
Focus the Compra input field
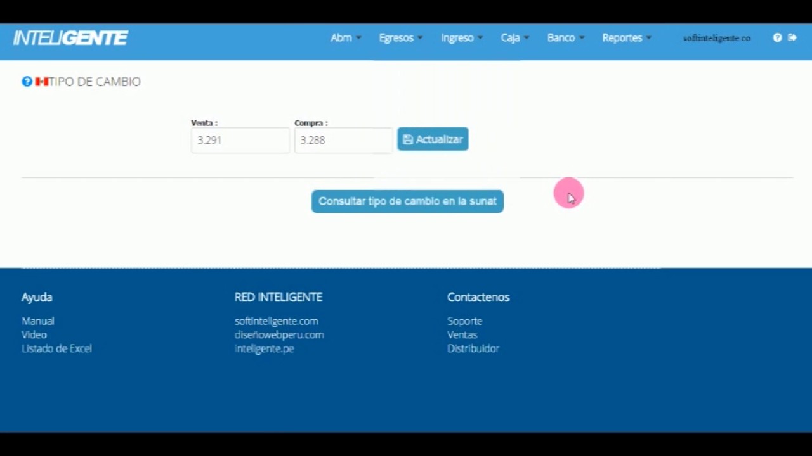coord(344,140)
